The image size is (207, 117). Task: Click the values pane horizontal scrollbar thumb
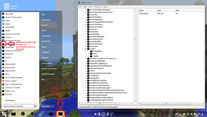click(166, 103)
